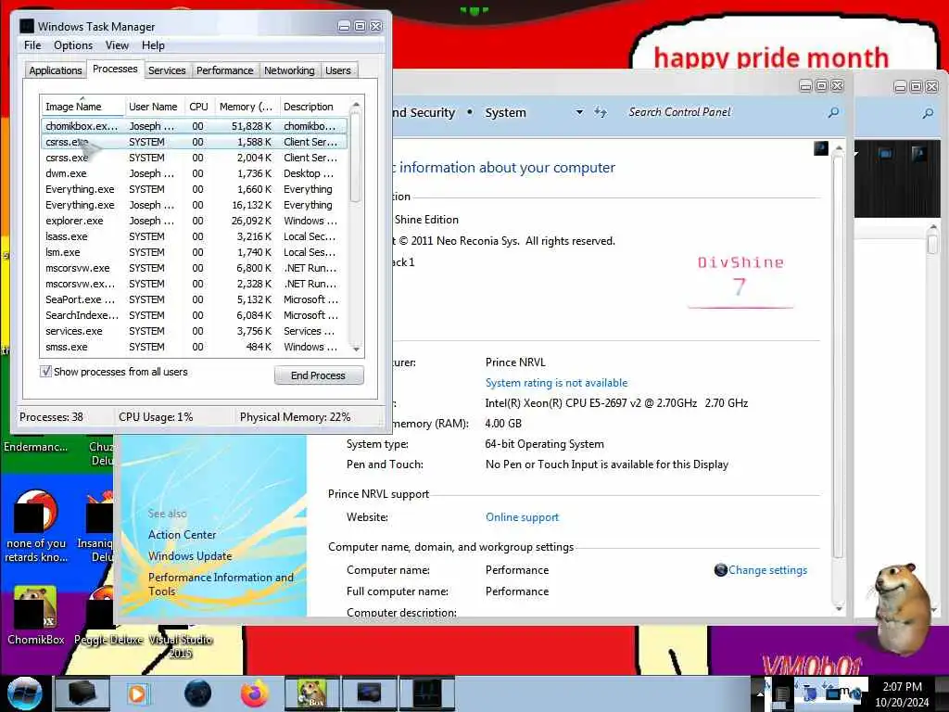
Task: Select the csrss.exe row using 2,004 K
Action: tap(195, 158)
